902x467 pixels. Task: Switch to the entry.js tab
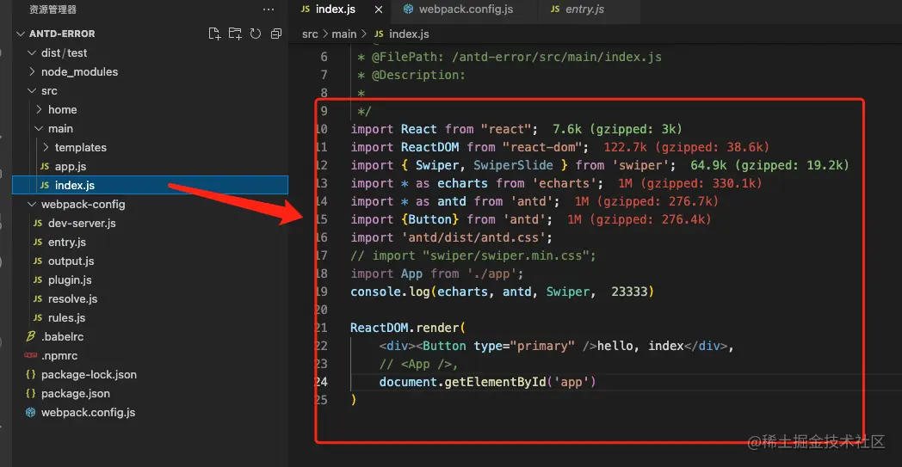pos(578,9)
